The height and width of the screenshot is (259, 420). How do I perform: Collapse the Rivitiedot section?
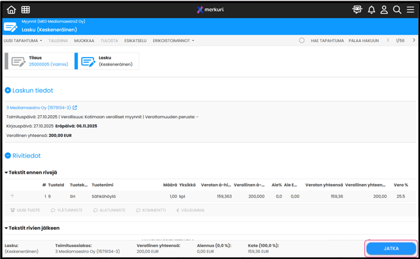8,156
